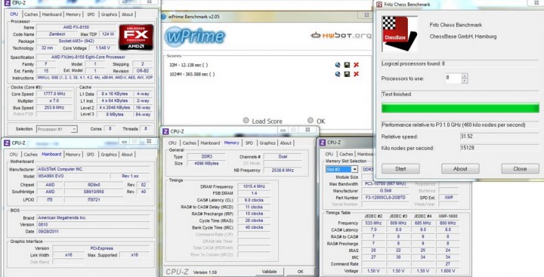Click the Processors to use value field
544x277 pixels.
coord(453,78)
